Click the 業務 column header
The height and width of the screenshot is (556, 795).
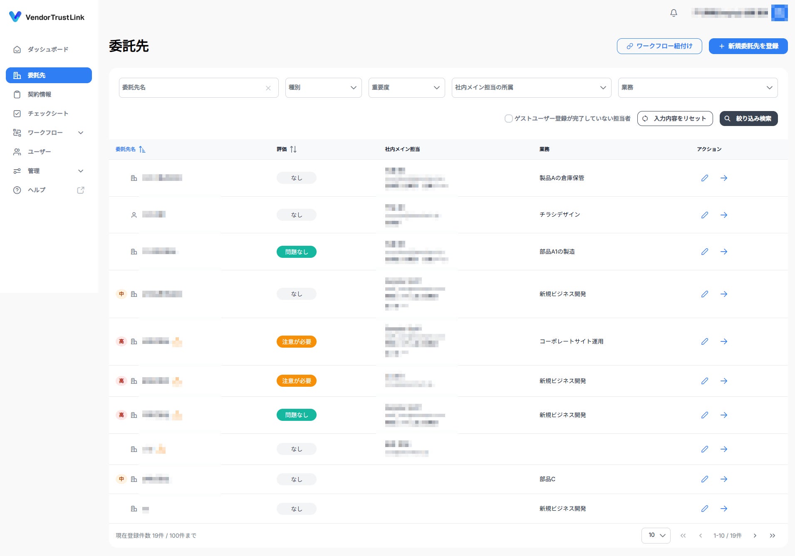point(544,149)
